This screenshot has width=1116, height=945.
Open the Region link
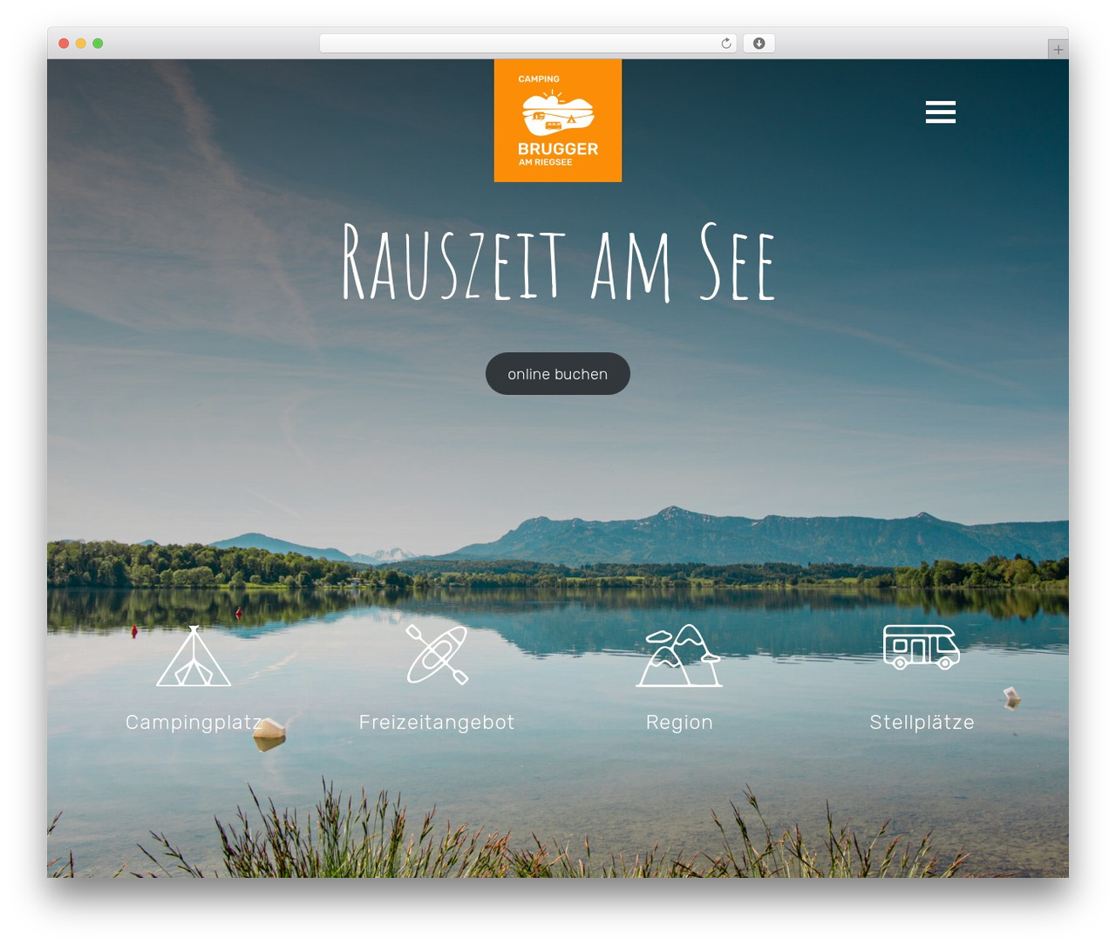pyautogui.click(x=679, y=722)
